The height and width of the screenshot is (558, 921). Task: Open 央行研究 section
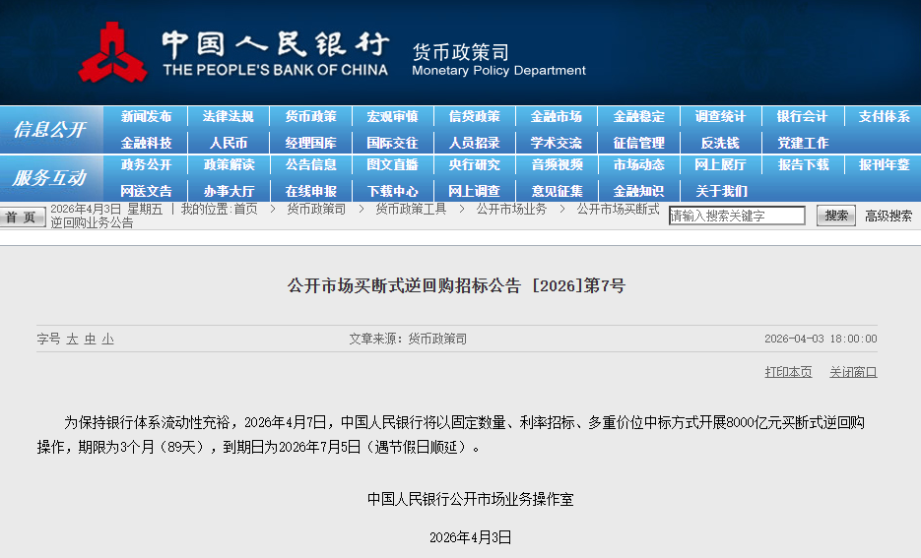[475, 165]
